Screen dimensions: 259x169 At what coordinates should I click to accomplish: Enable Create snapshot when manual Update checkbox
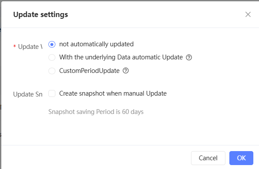click(52, 93)
